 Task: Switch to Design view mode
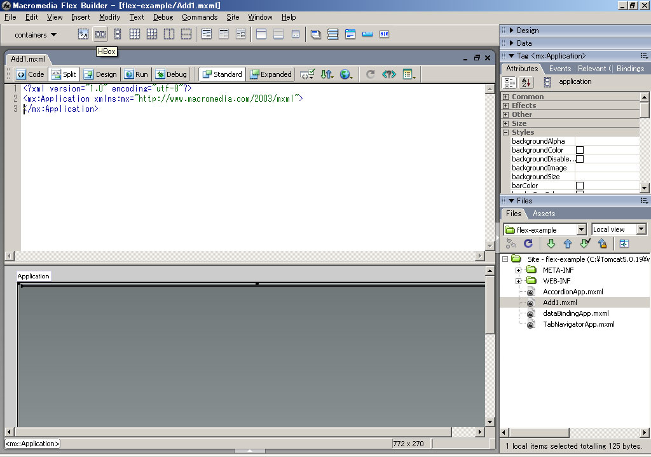pos(100,74)
